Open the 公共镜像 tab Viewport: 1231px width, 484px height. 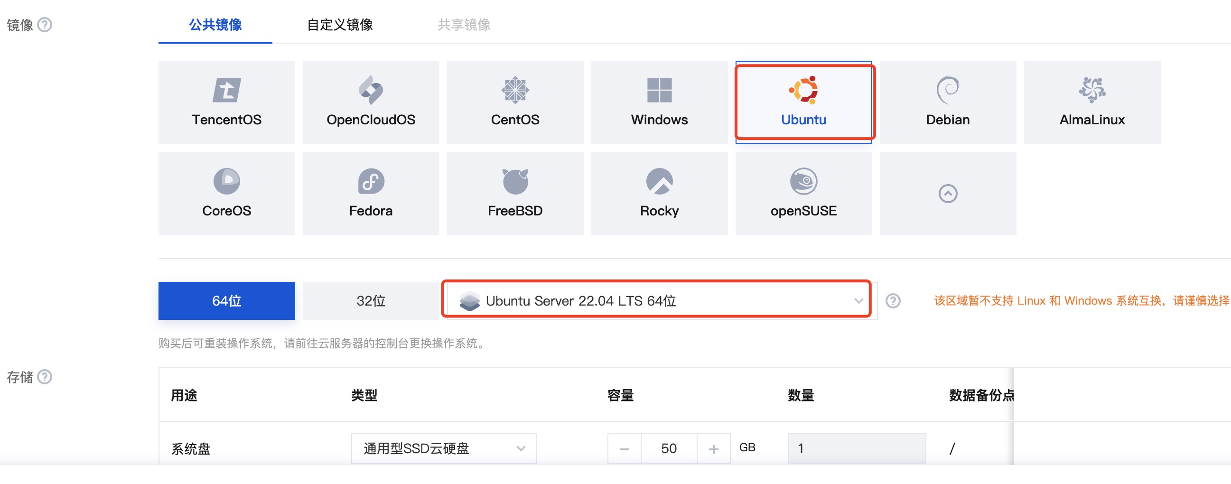click(215, 24)
